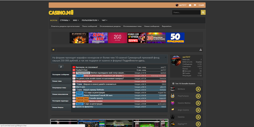The width and height of the screenshot is (254, 127).
Task: Open the Elements slot banner
Action: coord(79,38)
